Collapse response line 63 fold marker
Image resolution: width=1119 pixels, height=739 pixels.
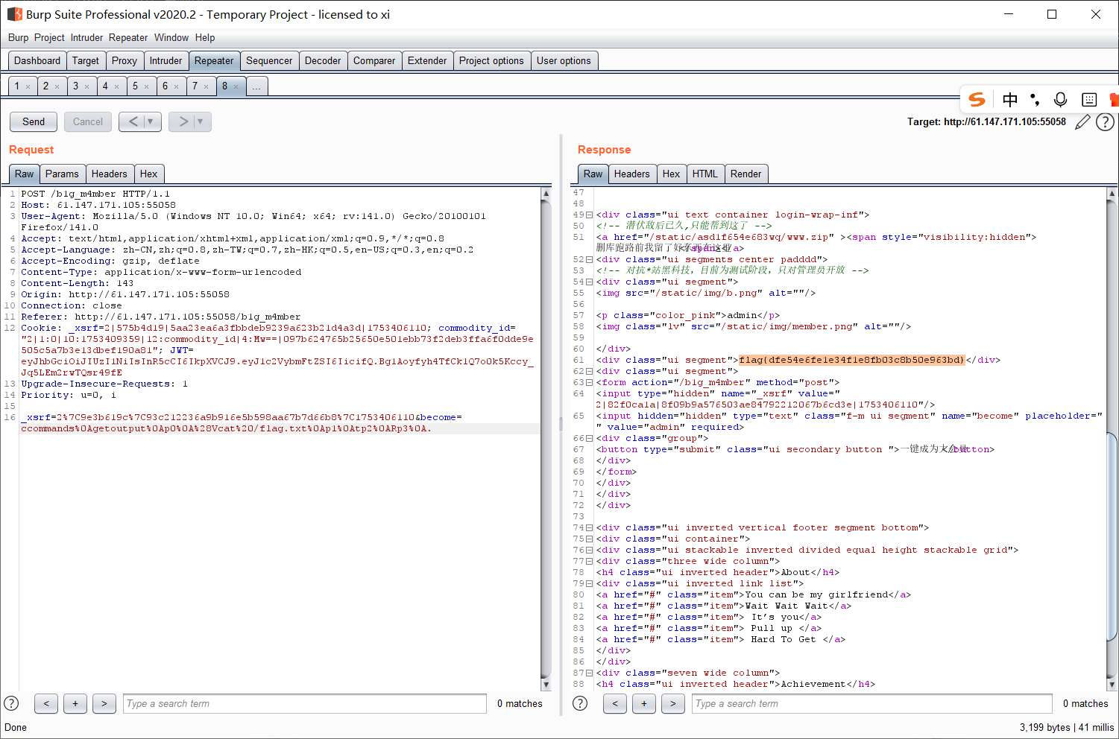tap(590, 382)
